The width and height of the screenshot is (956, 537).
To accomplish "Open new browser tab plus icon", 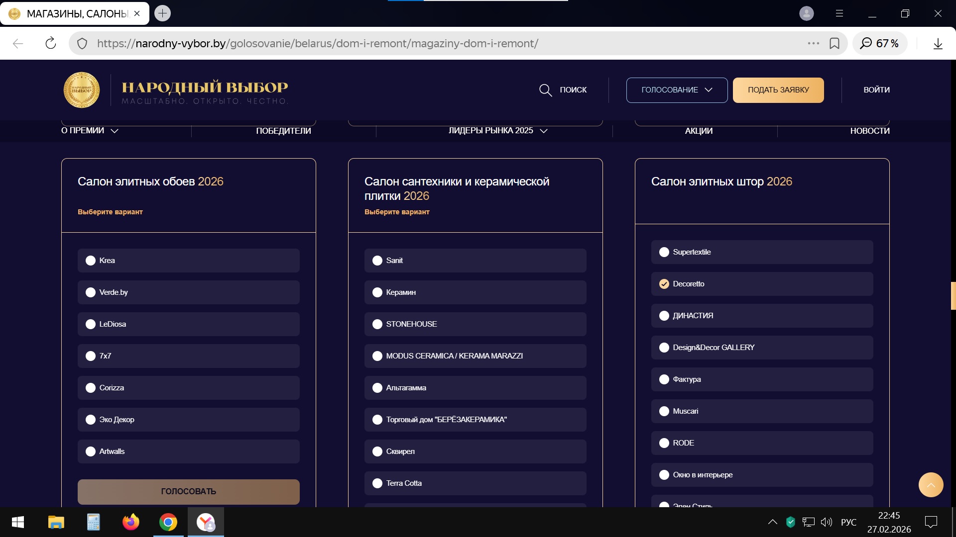I will click(162, 13).
